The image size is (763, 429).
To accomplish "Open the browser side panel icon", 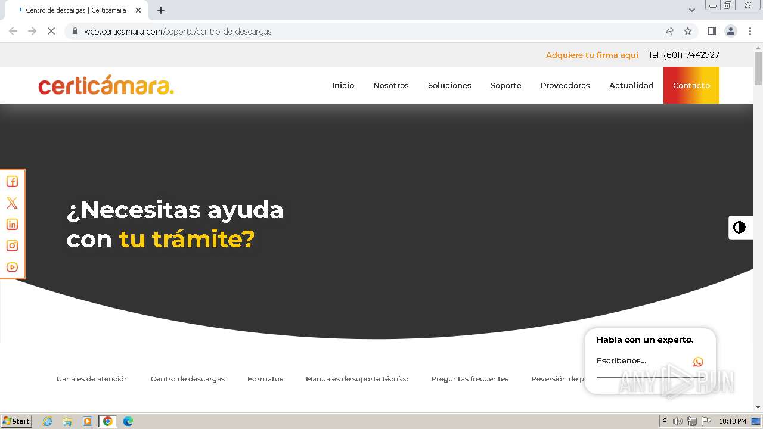I will (x=711, y=31).
